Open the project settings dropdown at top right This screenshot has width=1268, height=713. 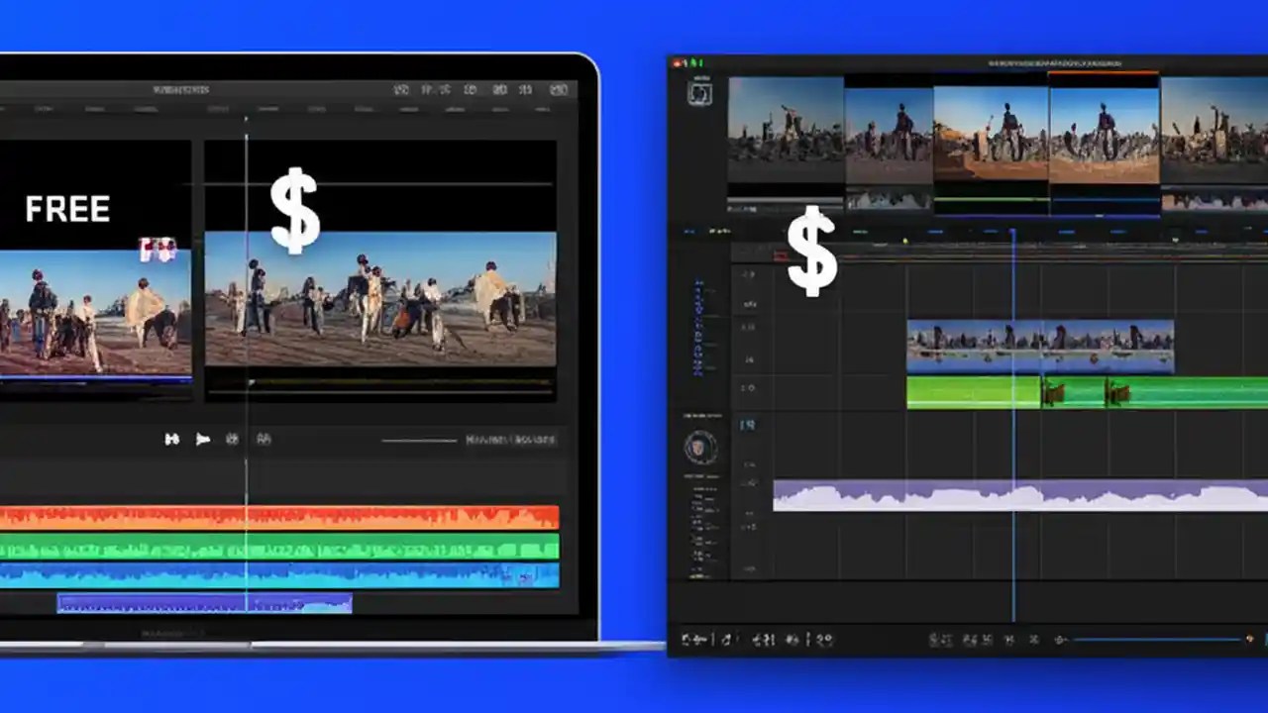[x=558, y=89]
